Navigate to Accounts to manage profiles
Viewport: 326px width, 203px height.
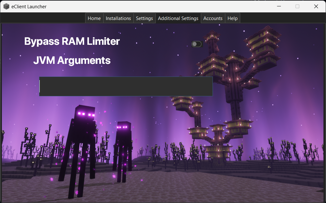click(213, 18)
